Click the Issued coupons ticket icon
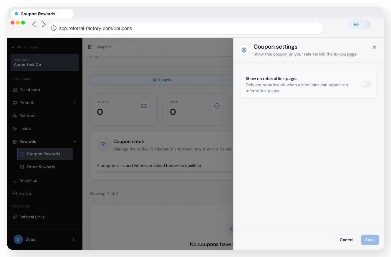The image size is (391, 257). pyautogui.click(x=144, y=106)
